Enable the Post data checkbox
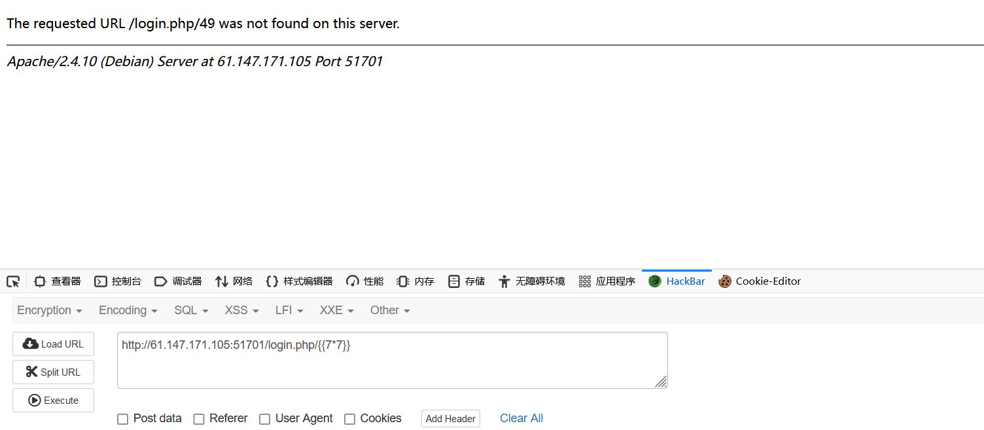984x430 pixels. click(122, 419)
